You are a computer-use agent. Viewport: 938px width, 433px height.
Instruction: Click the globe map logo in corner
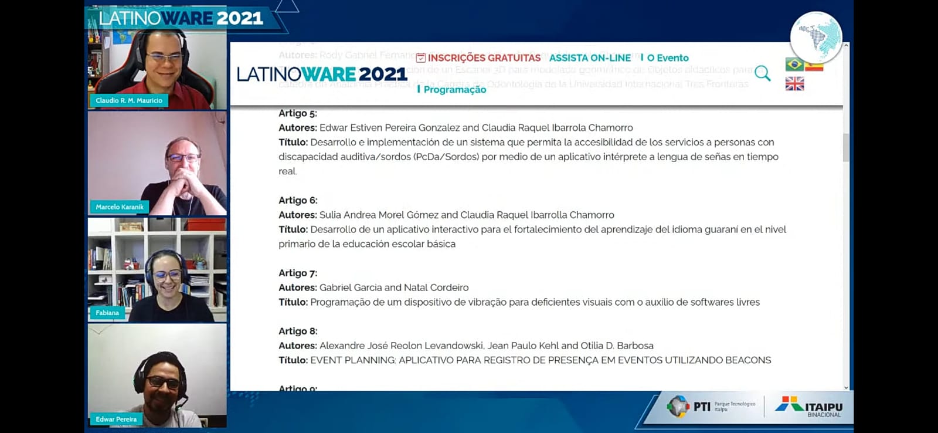[816, 38]
